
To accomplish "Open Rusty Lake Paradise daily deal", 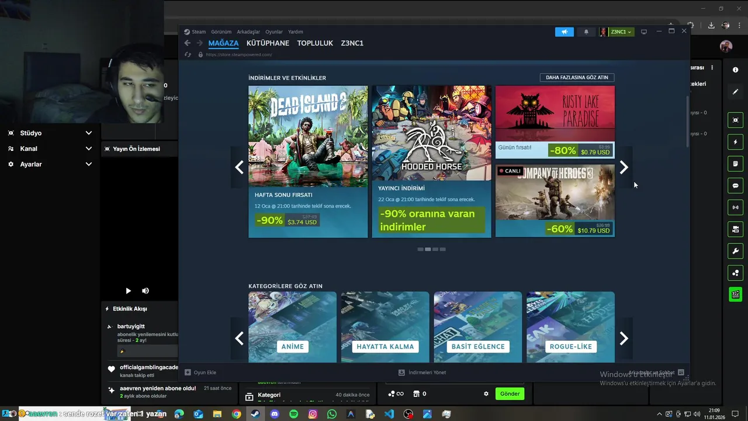I will point(555,122).
